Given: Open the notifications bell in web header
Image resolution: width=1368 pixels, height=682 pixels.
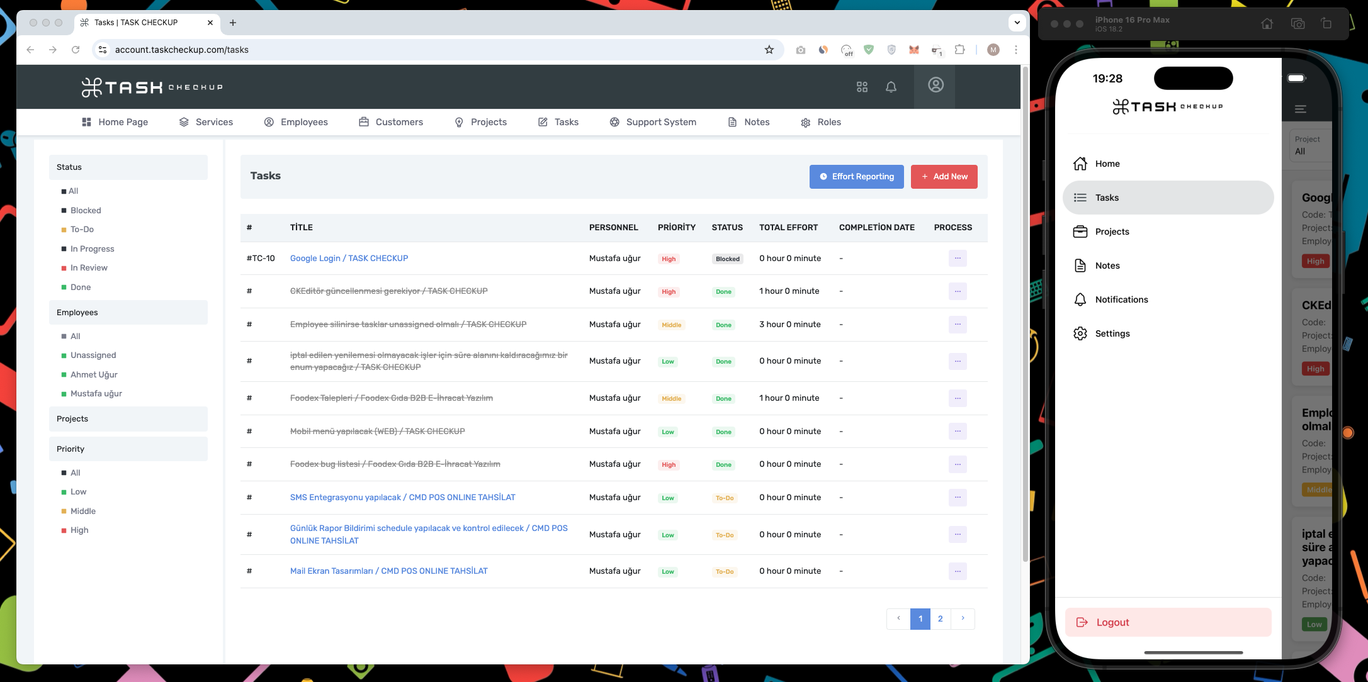Looking at the screenshot, I should (891, 87).
